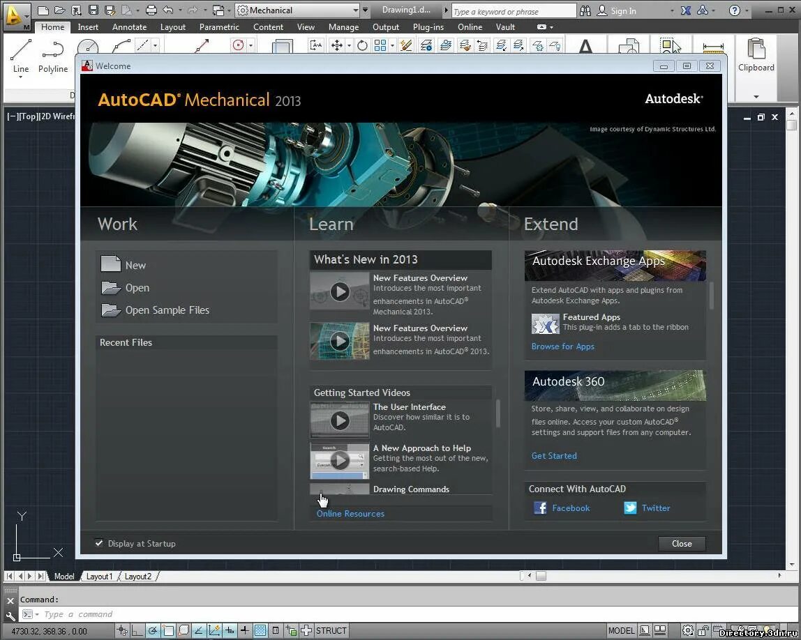Image resolution: width=801 pixels, height=640 pixels.
Task: Play The User Interface video thumbnail
Action: click(340, 420)
